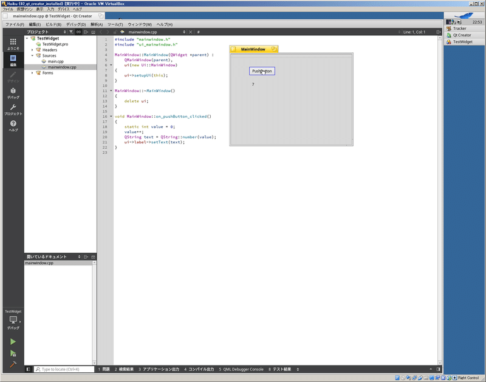Close the open documents panel
Image resolution: width=486 pixels, height=382 pixels.
point(93,257)
